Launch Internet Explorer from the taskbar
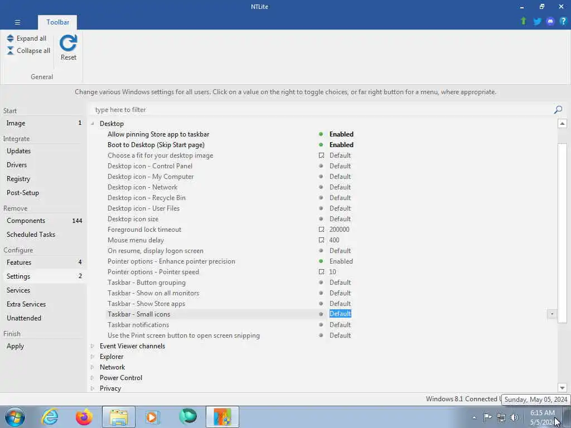The height and width of the screenshot is (428, 571). 50,417
